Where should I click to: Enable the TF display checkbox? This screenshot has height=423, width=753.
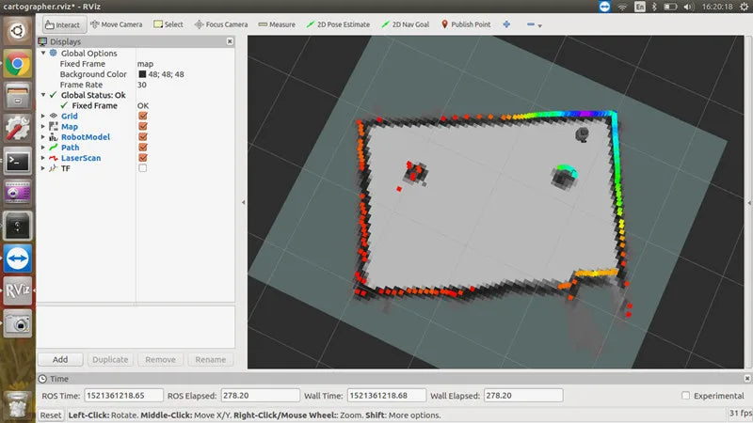pos(143,168)
